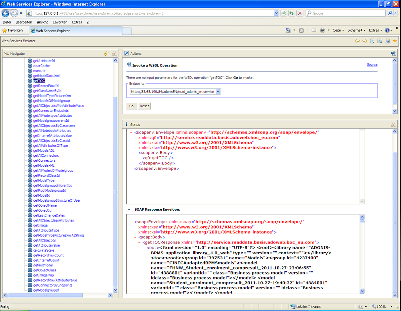Click the Go button
This screenshot has height=311, width=401.
click(131, 106)
